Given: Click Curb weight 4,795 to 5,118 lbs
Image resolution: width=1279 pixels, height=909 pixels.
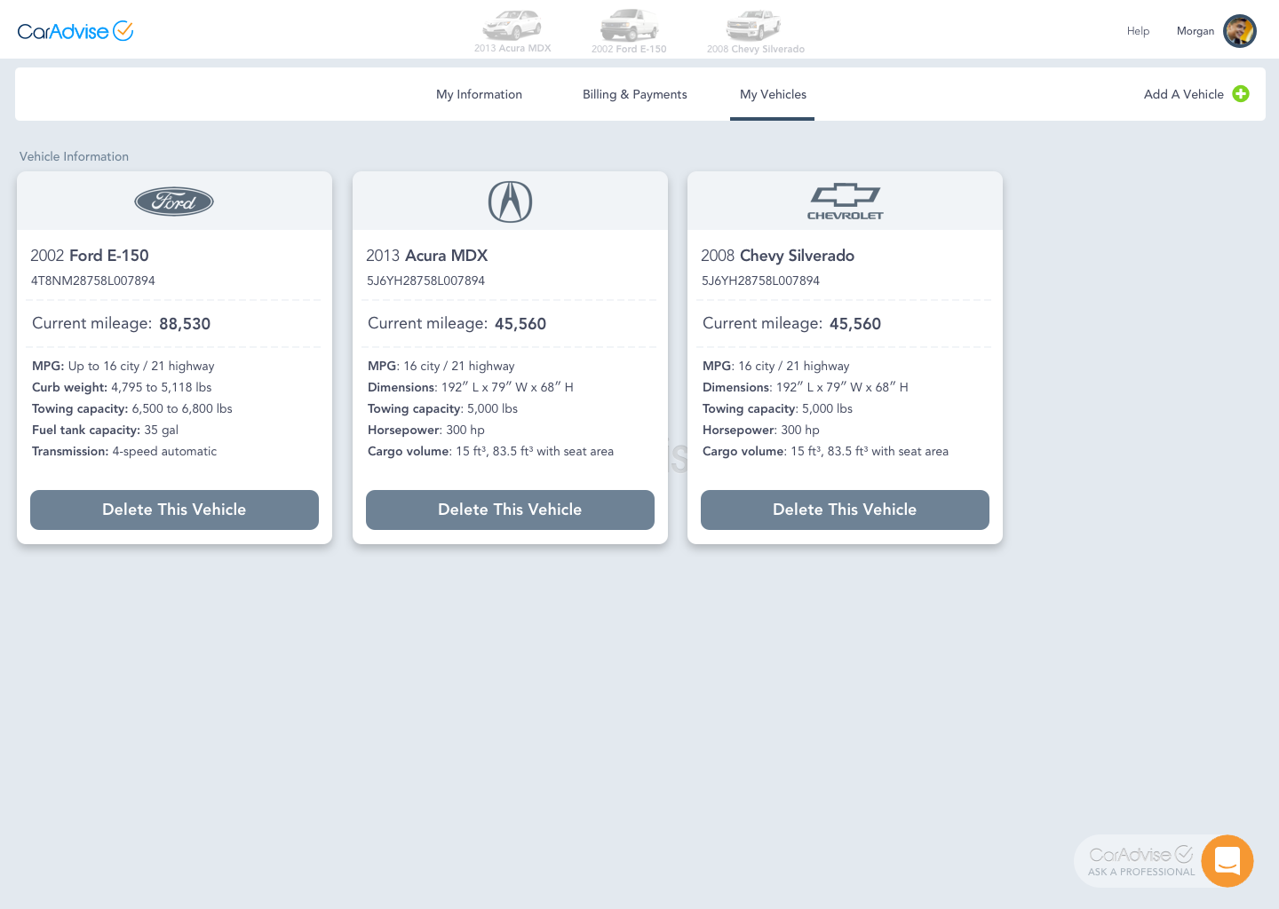Looking at the screenshot, I should click(x=122, y=387).
